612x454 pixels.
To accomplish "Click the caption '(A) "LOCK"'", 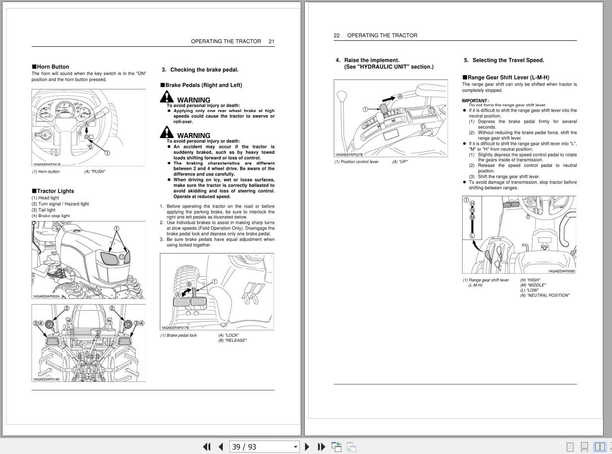I will click(229, 335).
